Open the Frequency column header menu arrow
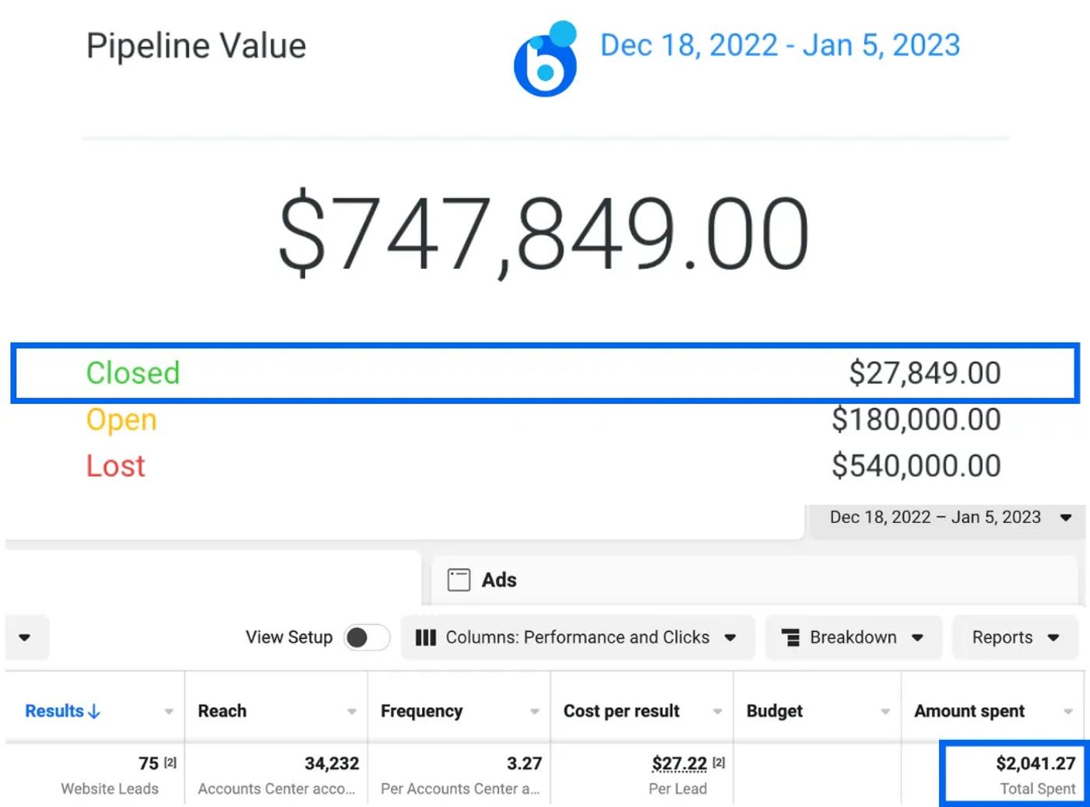The height and width of the screenshot is (807, 1090). [535, 711]
